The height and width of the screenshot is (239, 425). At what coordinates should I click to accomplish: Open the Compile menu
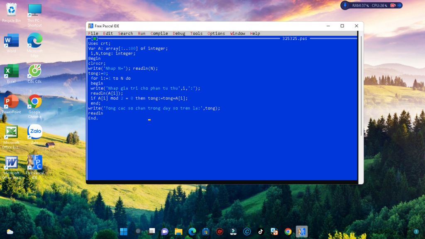coord(159,33)
